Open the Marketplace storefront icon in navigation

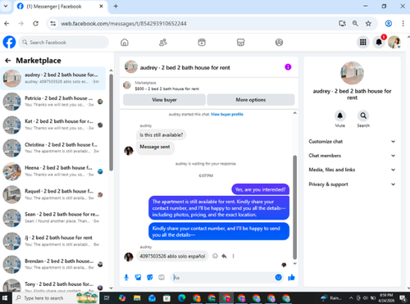[x=240, y=43]
